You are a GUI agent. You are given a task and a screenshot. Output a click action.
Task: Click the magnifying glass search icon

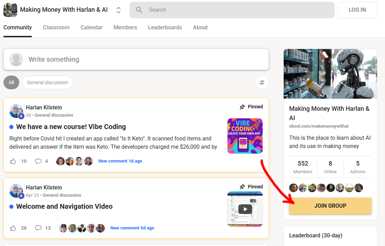point(139,10)
